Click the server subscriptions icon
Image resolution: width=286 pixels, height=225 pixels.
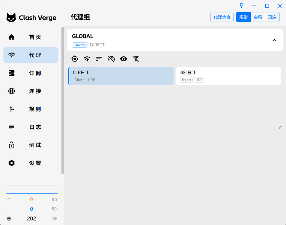coord(11,73)
